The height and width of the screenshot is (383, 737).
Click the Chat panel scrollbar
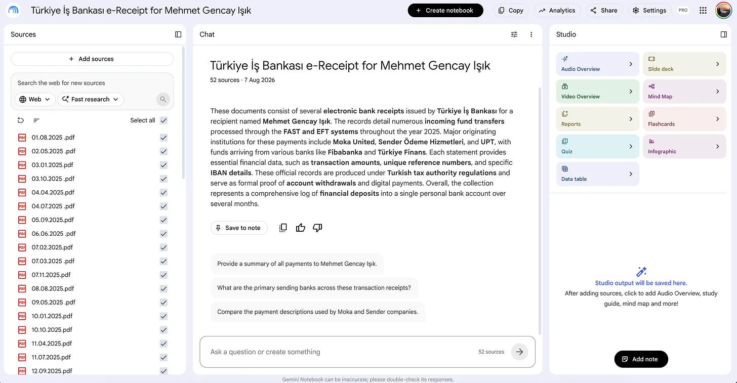tap(539, 210)
